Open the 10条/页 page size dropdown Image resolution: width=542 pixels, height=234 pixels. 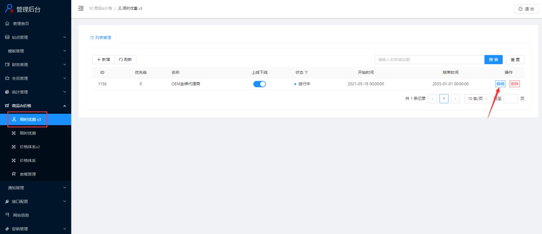tap(477, 98)
